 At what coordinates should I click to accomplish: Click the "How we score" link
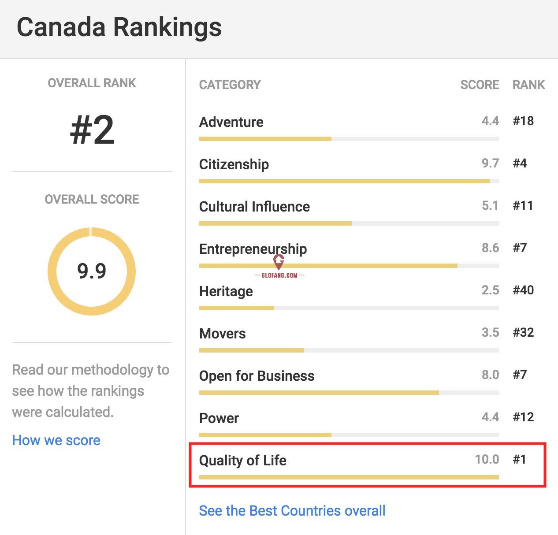click(56, 440)
